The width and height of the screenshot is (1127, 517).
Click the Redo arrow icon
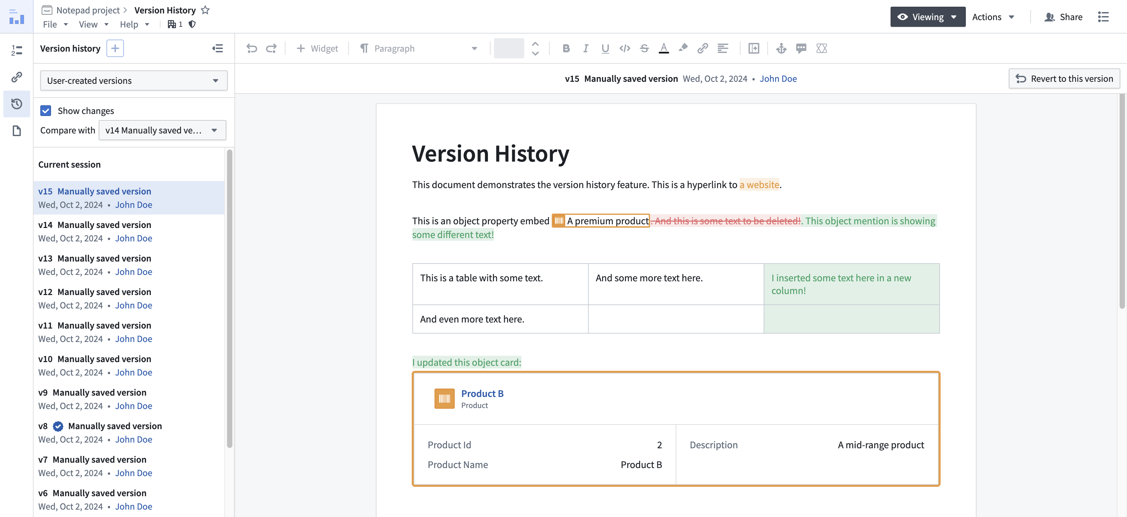(x=271, y=49)
